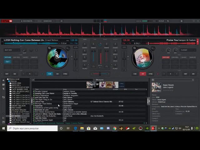Click the DESCONECTA account button
200x150 pixels.
pos(27,21)
